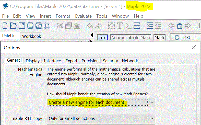Image resolution: width=201 pixels, height=125 pixels.
Task: Open the Help menu
Action: [138, 16]
